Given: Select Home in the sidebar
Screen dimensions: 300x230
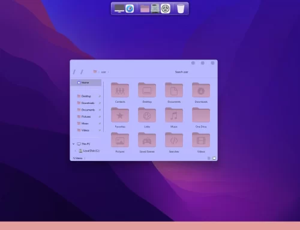Looking at the screenshot, I should coord(86,82).
